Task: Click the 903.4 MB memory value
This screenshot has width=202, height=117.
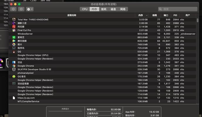Action: click(x=142, y=34)
